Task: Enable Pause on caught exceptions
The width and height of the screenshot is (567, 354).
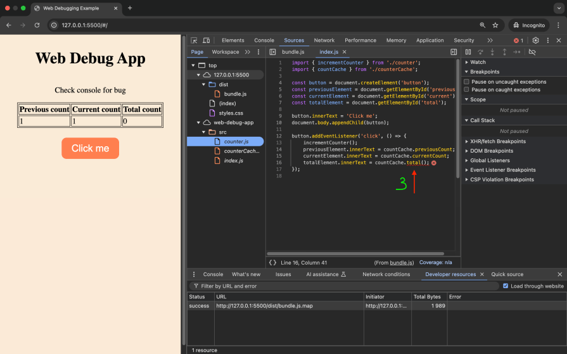Action: pos(467,90)
